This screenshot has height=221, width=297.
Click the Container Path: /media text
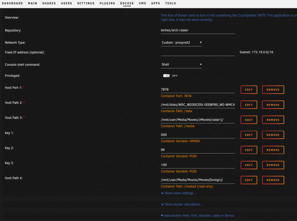pos(178,126)
